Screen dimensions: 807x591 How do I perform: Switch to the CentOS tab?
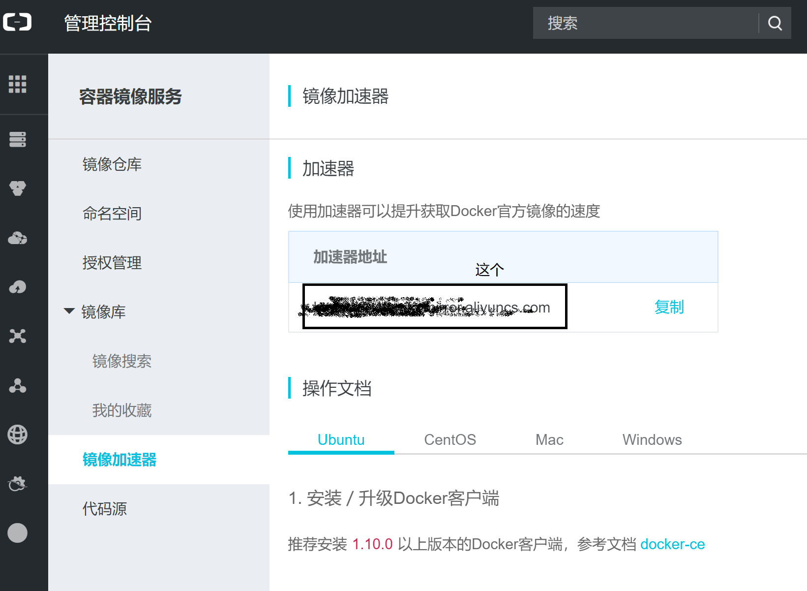coord(449,439)
